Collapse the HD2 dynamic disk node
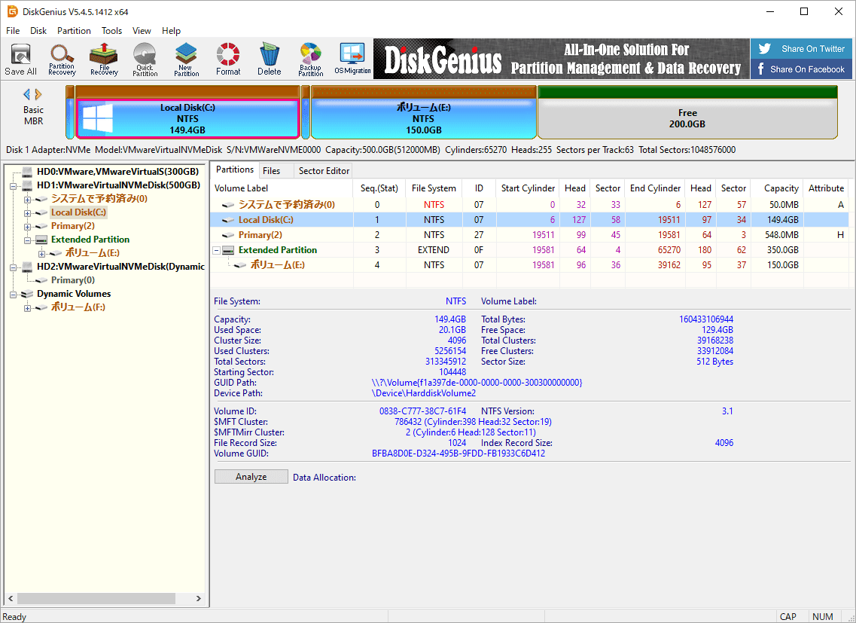The width and height of the screenshot is (856, 623). click(x=14, y=267)
